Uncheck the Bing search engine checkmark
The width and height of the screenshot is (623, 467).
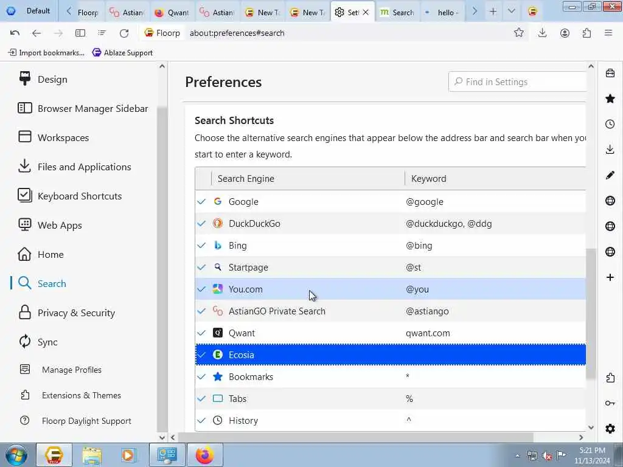pyautogui.click(x=201, y=246)
